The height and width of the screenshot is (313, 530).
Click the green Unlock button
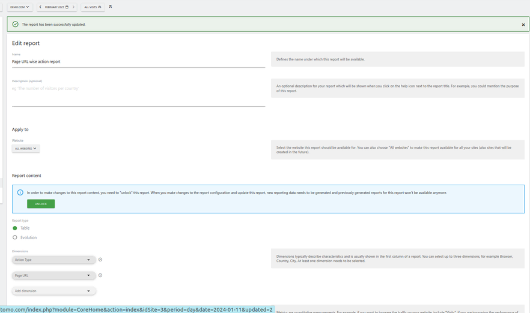tap(41, 204)
